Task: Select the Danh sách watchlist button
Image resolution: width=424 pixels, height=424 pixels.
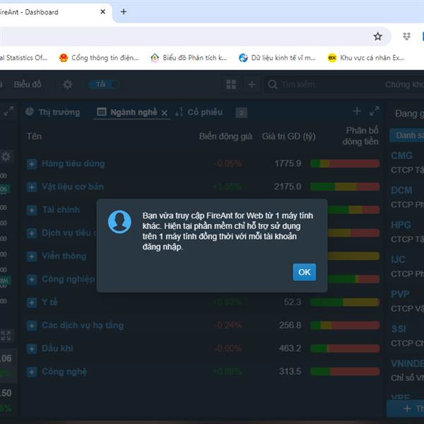Action: pyautogui.click(x=407, y=135)
